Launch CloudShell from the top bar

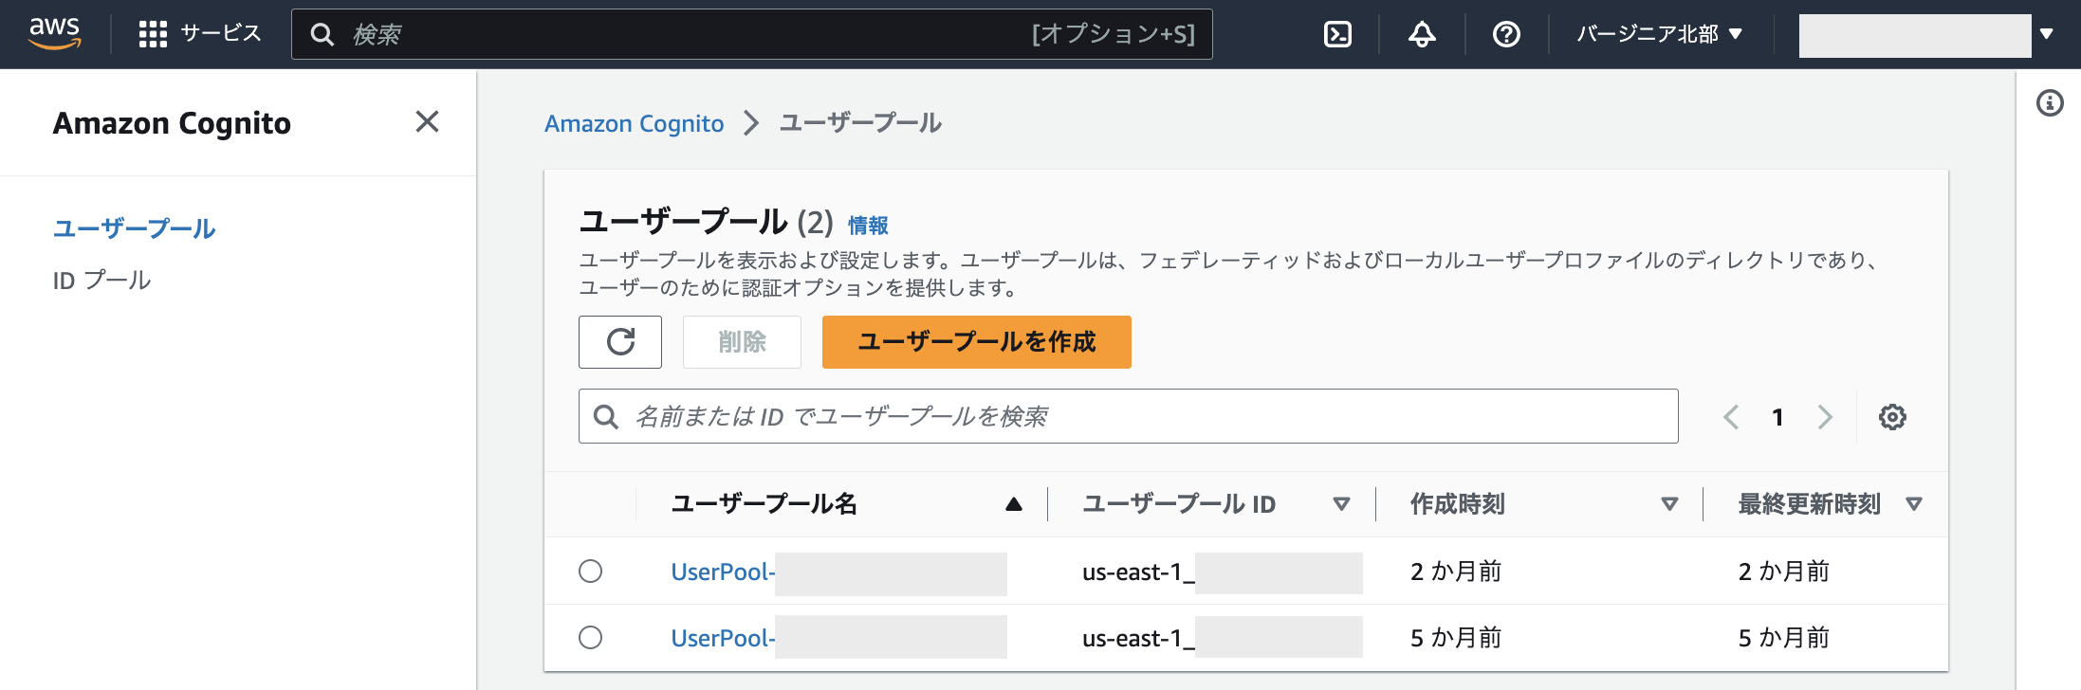(x=1337, y=34)
